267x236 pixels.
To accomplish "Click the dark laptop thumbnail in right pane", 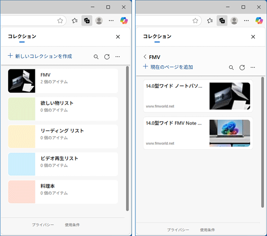I will [230, 96].
